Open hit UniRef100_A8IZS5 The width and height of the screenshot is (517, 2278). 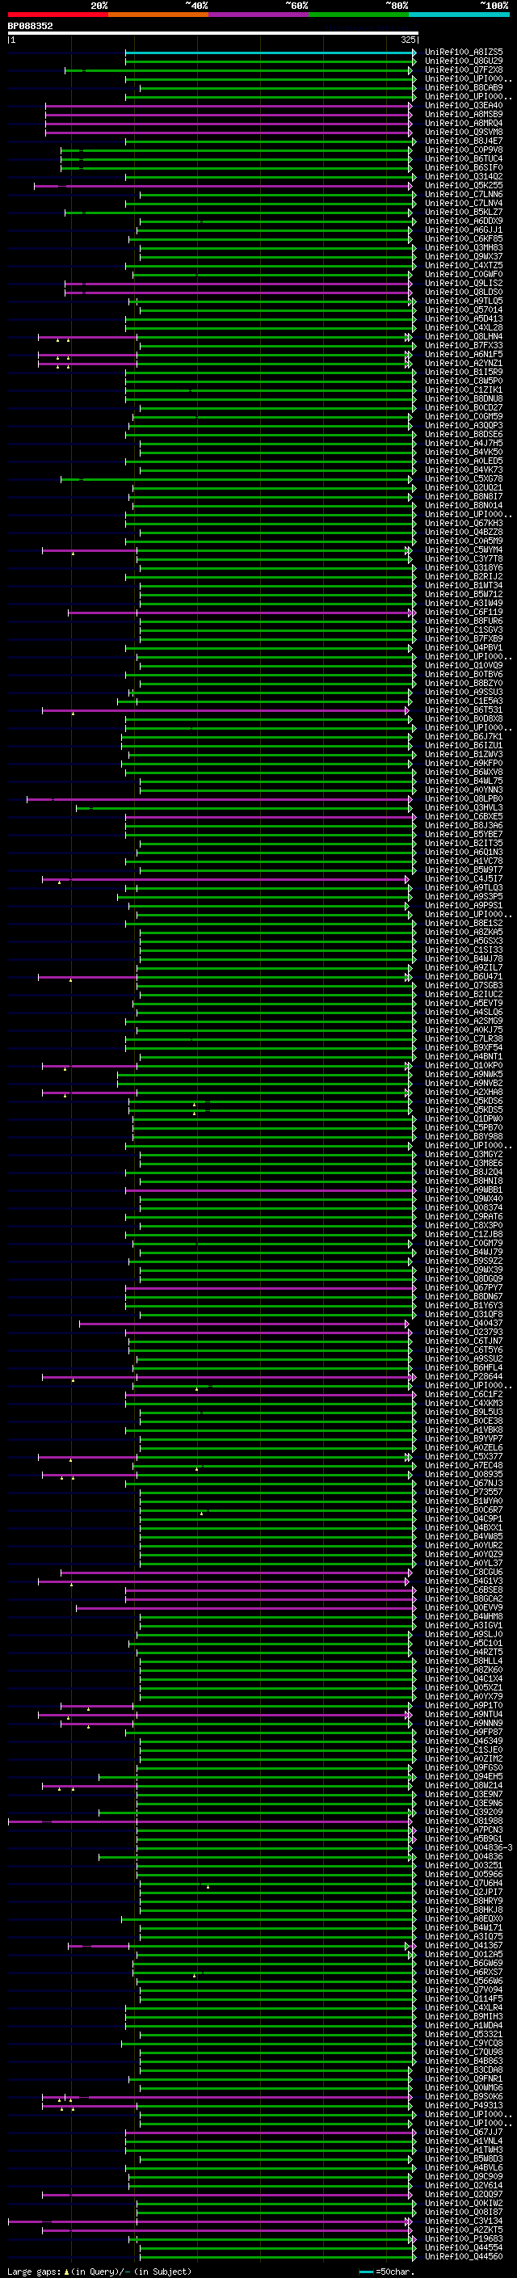[463, 53]
